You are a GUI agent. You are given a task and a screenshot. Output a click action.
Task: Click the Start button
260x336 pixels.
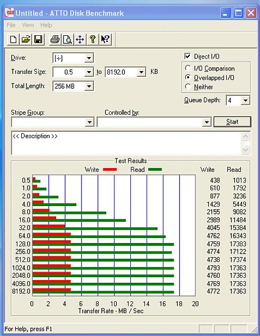[x=232, y=122]
